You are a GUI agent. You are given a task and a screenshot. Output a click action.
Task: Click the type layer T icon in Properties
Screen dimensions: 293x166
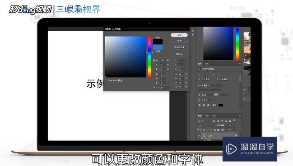200,69
